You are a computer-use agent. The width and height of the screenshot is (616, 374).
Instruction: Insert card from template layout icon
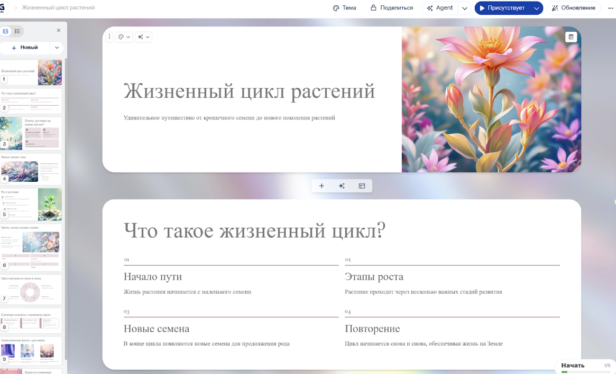click(x=362, y=186)
